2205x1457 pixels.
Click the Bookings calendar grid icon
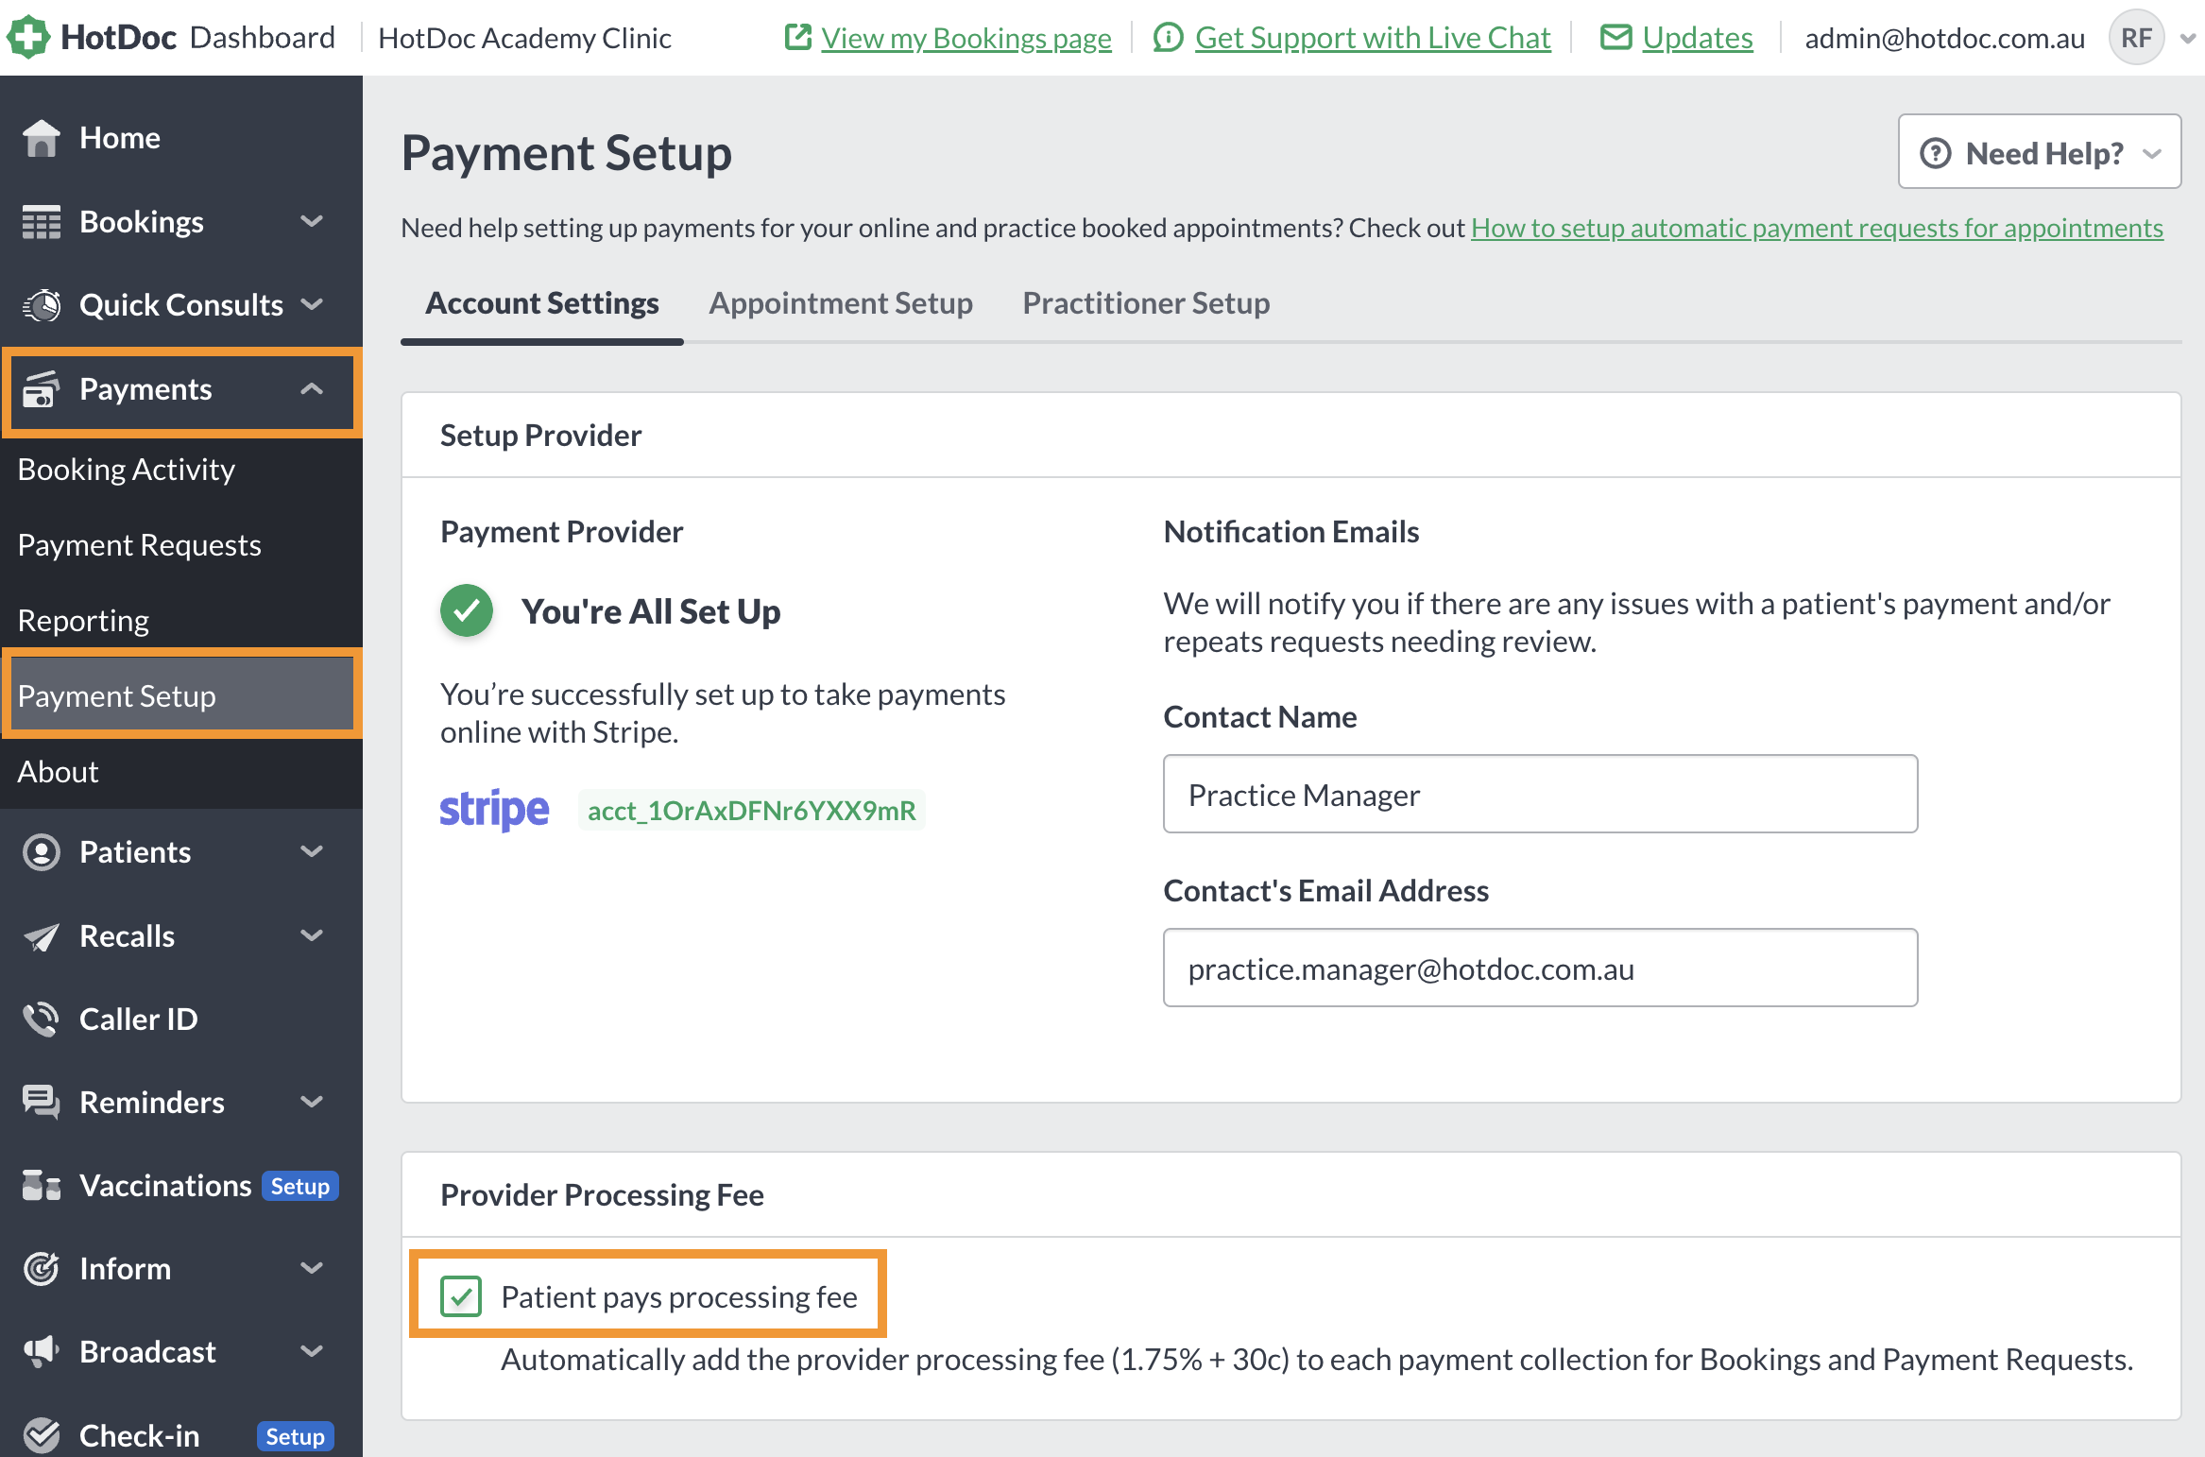tap(42, 222)
